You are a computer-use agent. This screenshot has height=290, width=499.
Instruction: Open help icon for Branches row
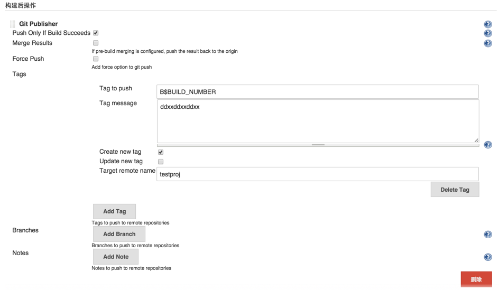click(x=487, y=235)
